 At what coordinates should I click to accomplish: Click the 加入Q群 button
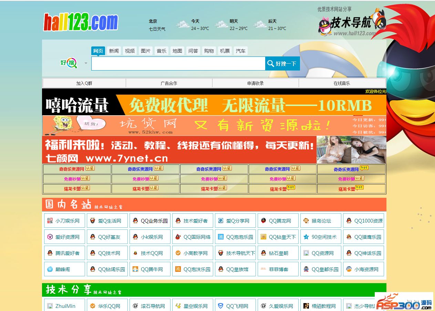84,83
